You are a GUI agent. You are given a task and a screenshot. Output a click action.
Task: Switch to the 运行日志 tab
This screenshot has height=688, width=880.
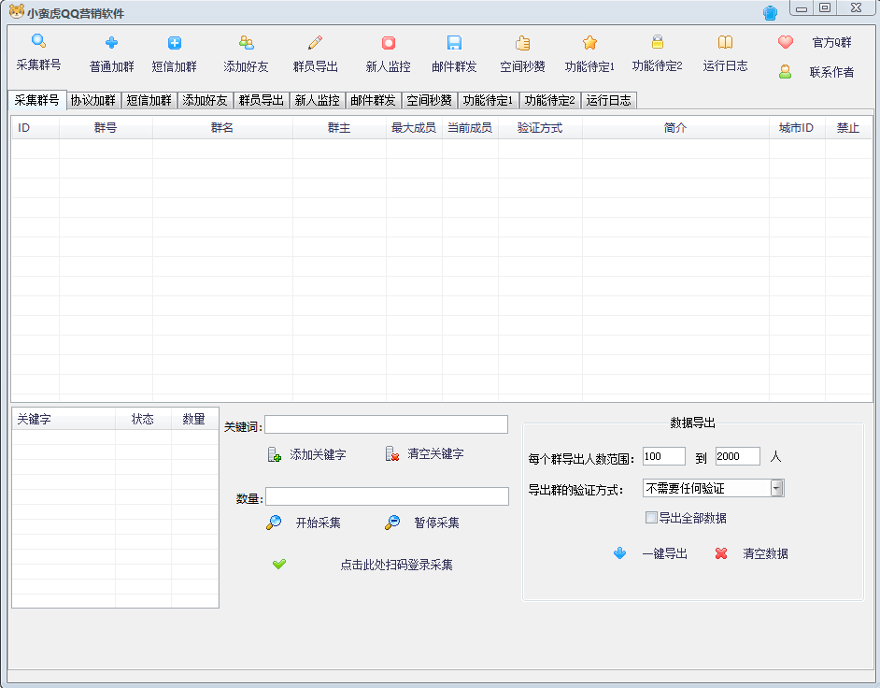pyautogui.click(x=608, y=101)
